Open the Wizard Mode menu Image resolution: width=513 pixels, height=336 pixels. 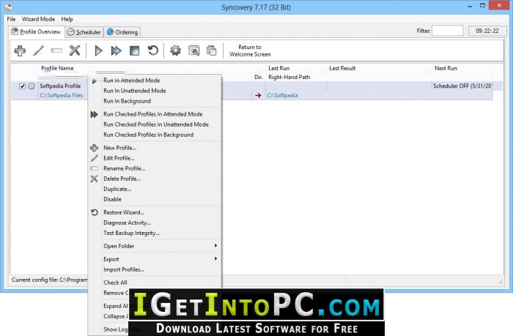coord(38,19)
